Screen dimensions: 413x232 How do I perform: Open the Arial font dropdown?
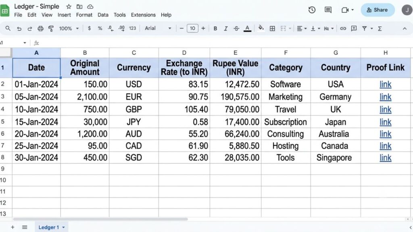158,28
